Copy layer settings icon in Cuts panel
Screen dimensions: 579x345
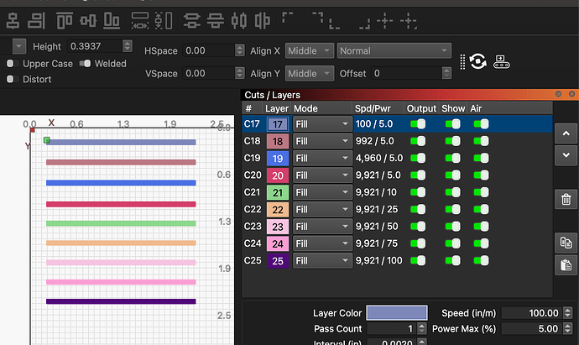566,243
